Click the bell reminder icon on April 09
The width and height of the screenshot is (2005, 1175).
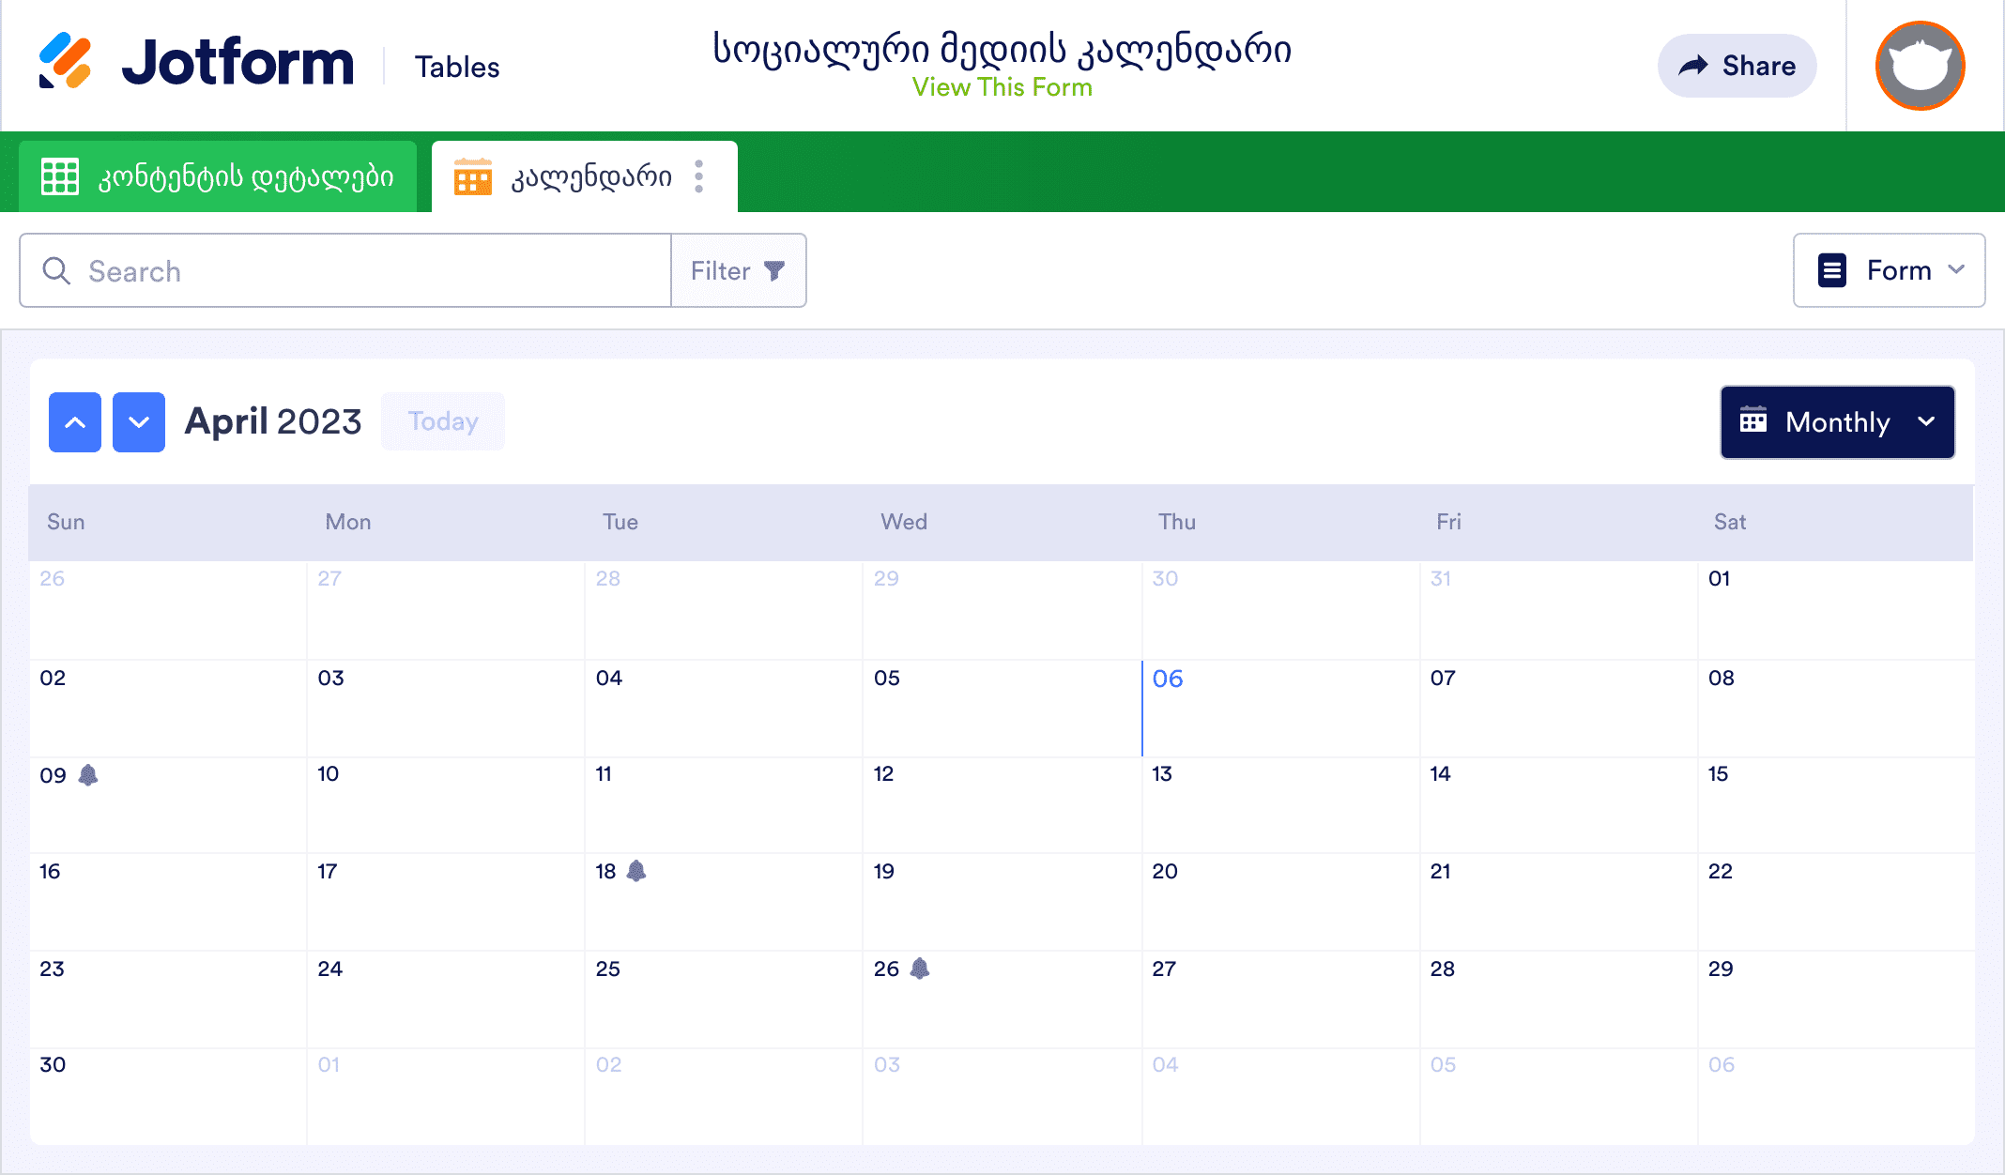[x=88, y=775]
